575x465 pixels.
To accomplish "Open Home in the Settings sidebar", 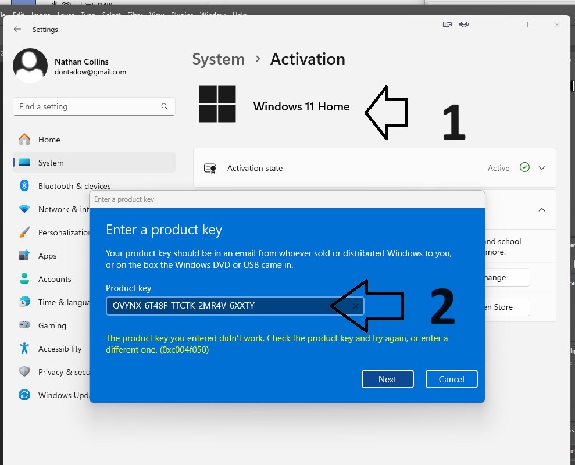I will pyautogui.click(x=94, y=139).
